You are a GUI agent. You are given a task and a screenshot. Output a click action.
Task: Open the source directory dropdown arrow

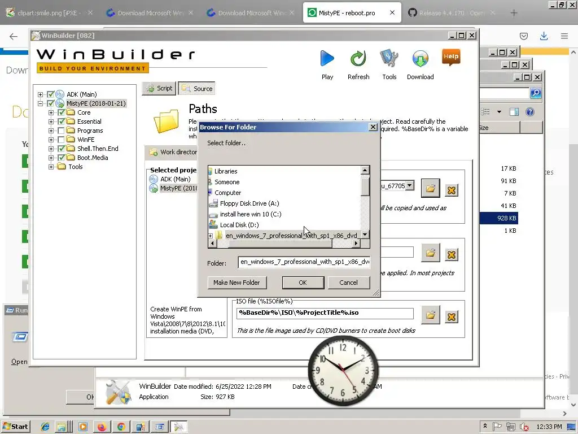[x=410, y=185]
